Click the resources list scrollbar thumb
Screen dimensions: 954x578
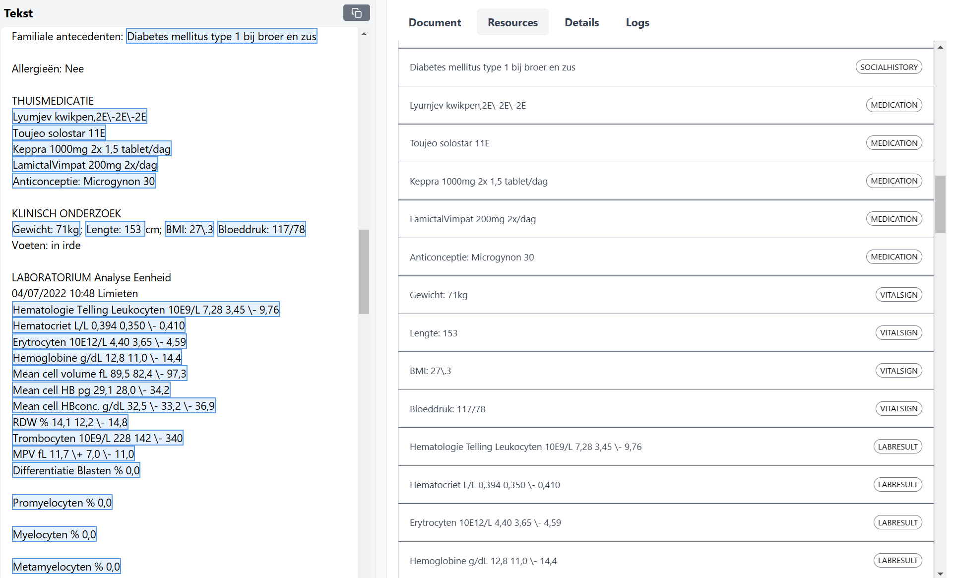[x=940, y=204]
